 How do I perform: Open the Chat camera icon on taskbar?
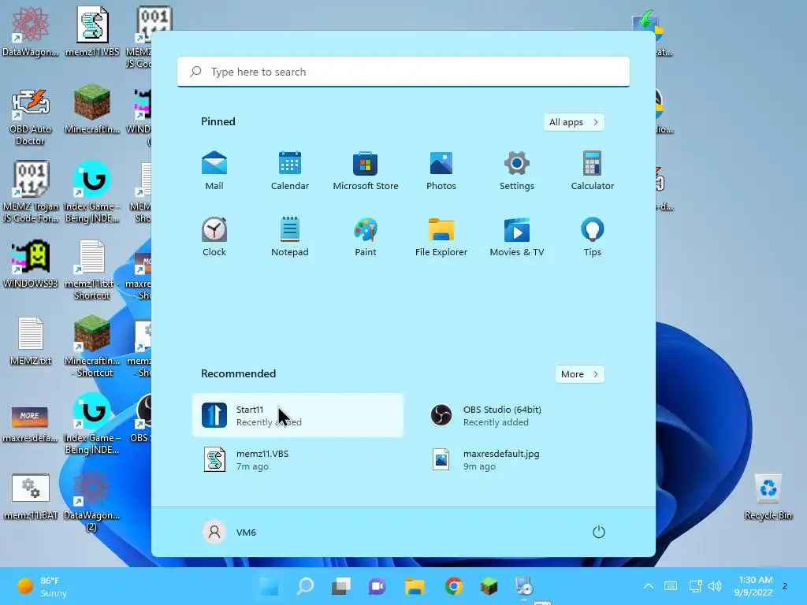(x=377, y=586)
